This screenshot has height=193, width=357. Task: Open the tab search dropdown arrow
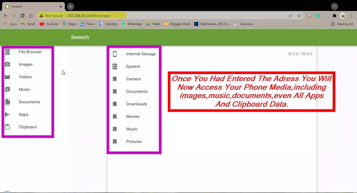tap(335, 7)
